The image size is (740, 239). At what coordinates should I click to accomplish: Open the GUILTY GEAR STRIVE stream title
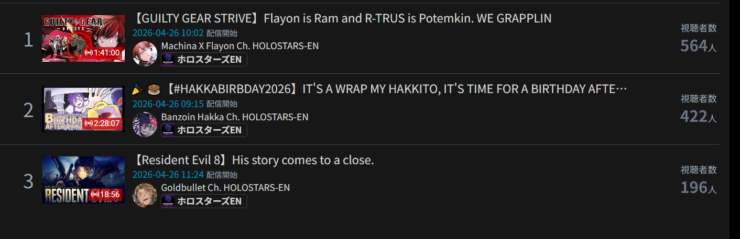342,18
